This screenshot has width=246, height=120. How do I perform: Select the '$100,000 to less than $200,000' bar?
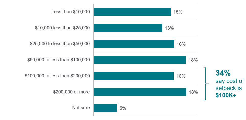click(134, 76)
